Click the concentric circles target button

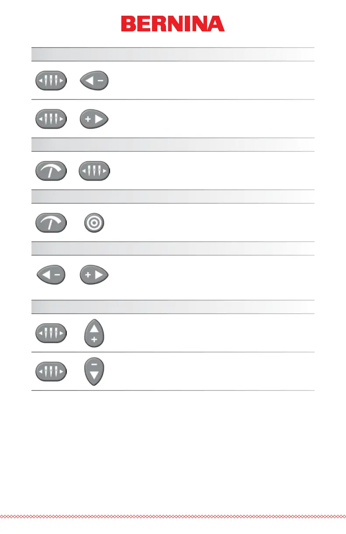[x=94, y=223]
